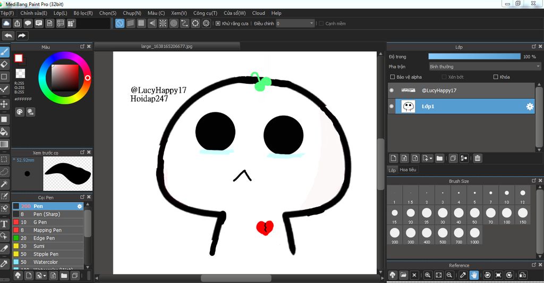The width and height of the screenshot is (544, 283).
Task: Open reference image folder icon
Action: [x=403, y=276]
